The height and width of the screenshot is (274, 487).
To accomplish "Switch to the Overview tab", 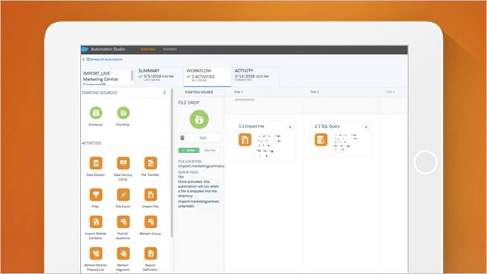I will [148, 49].
